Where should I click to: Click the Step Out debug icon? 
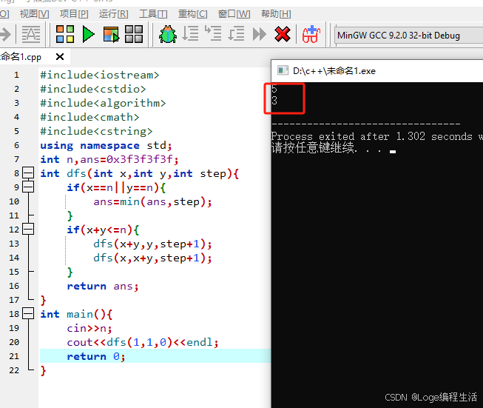click(236, 33)
